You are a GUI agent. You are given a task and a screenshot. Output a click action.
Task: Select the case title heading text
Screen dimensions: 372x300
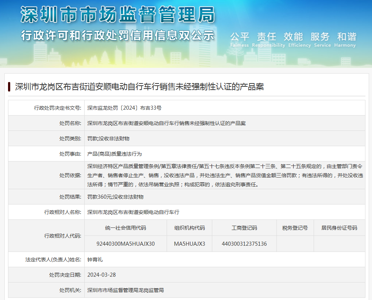pos(139,87)
